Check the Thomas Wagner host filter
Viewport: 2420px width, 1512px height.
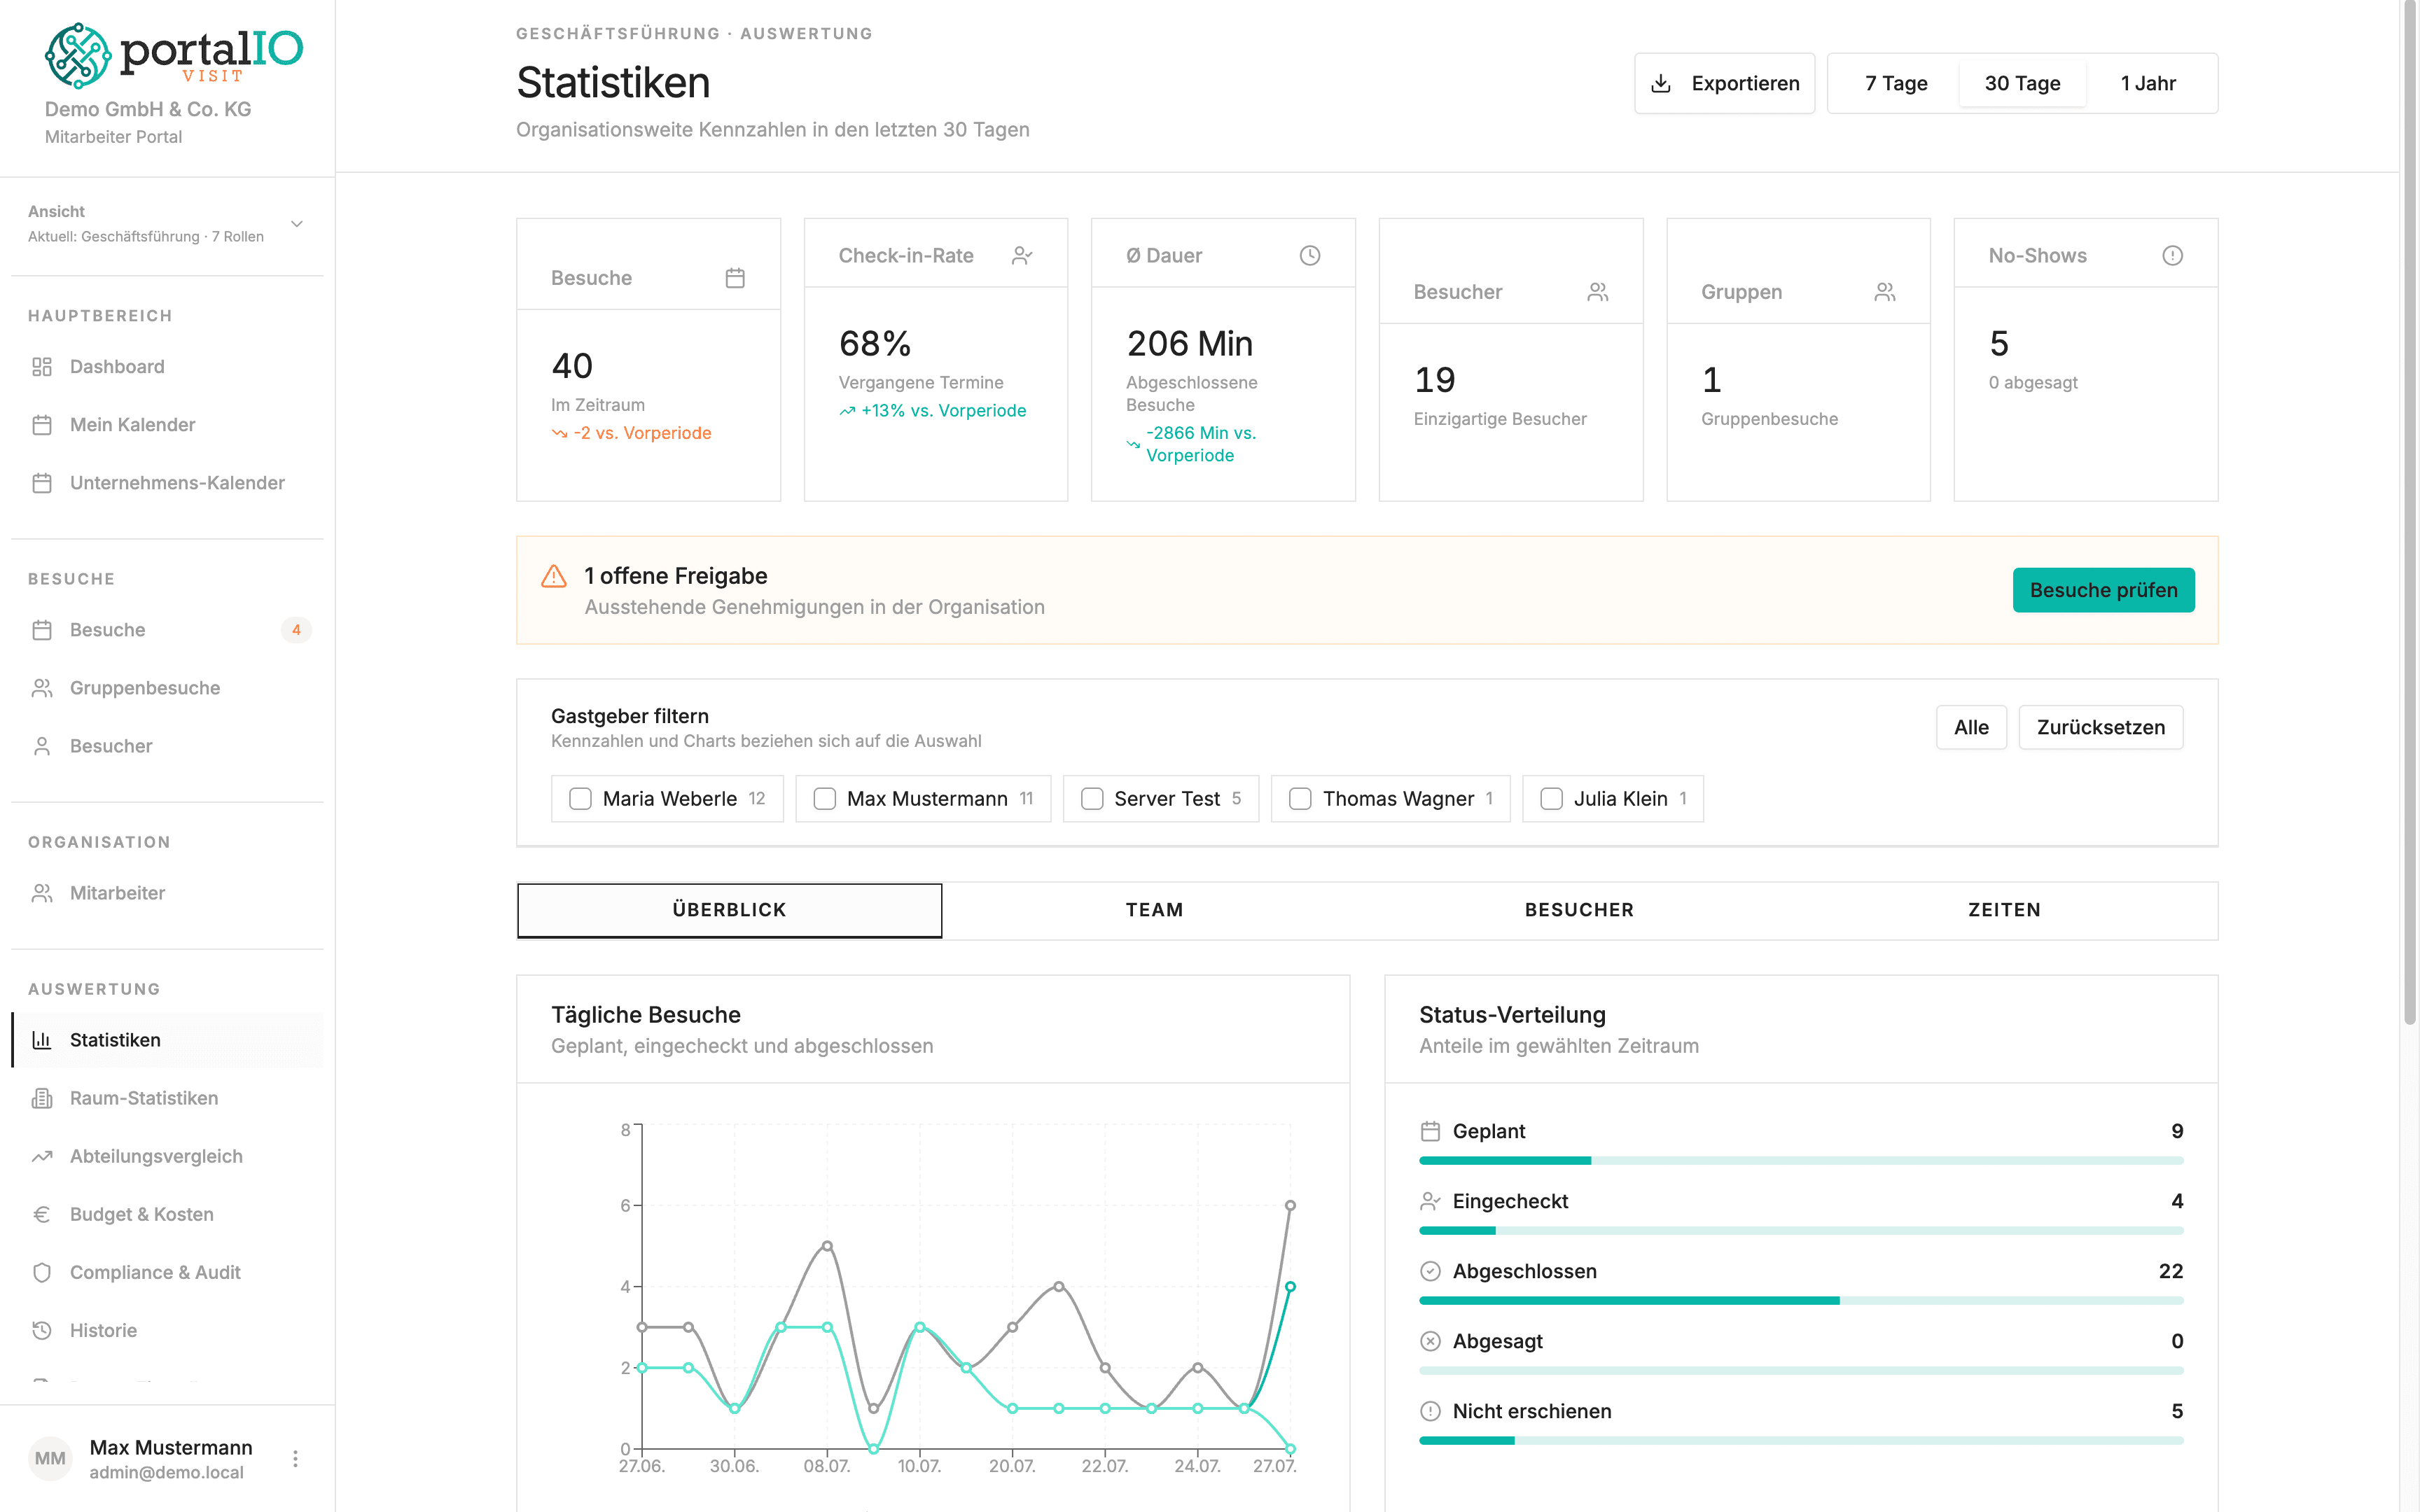pyautogui.click(x=1300, y=799)
